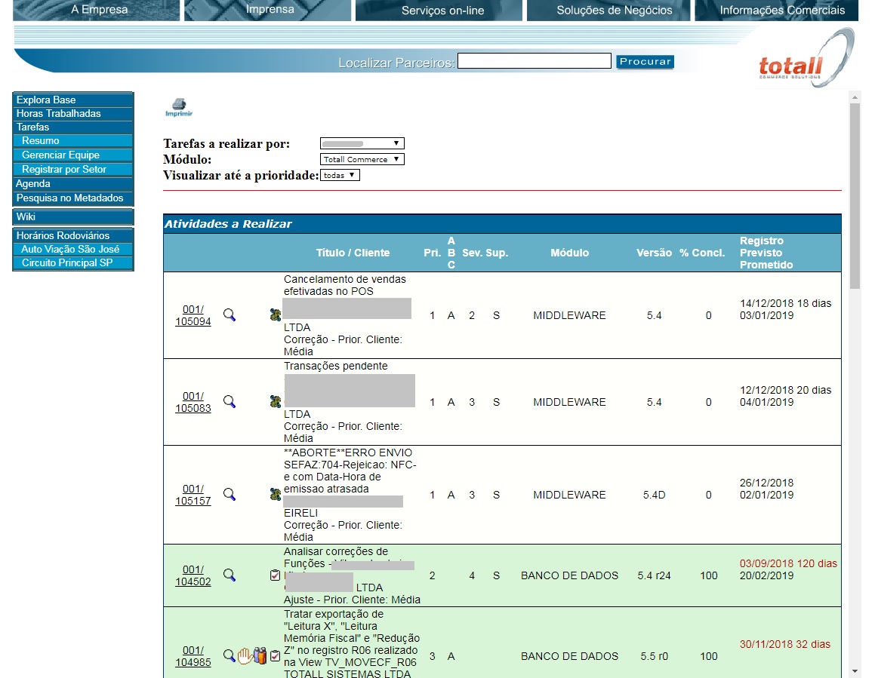The width and height of the screenshot is (878, 678).
Task: Open the Módulo dropdown showing Totall Commerce
Action: coord(362,159)
